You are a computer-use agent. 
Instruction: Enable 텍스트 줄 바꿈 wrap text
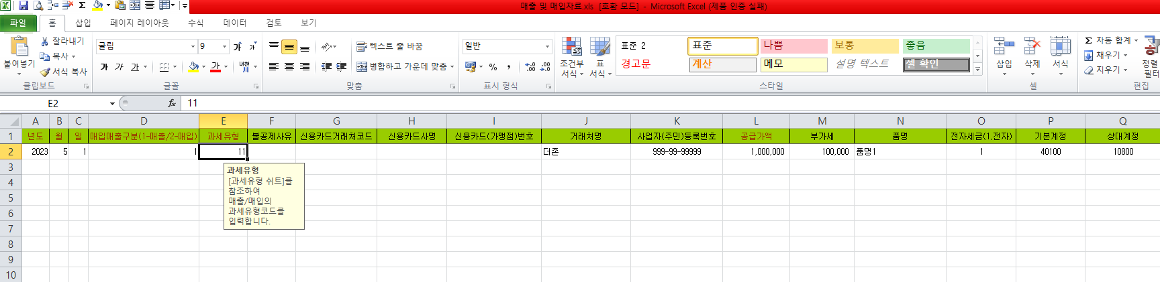pos(389,46)
